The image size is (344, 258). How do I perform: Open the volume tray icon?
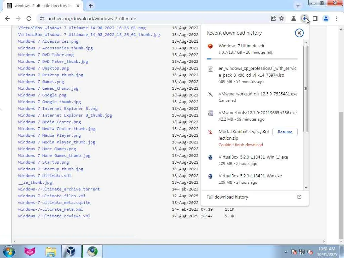tap(310, 252)
